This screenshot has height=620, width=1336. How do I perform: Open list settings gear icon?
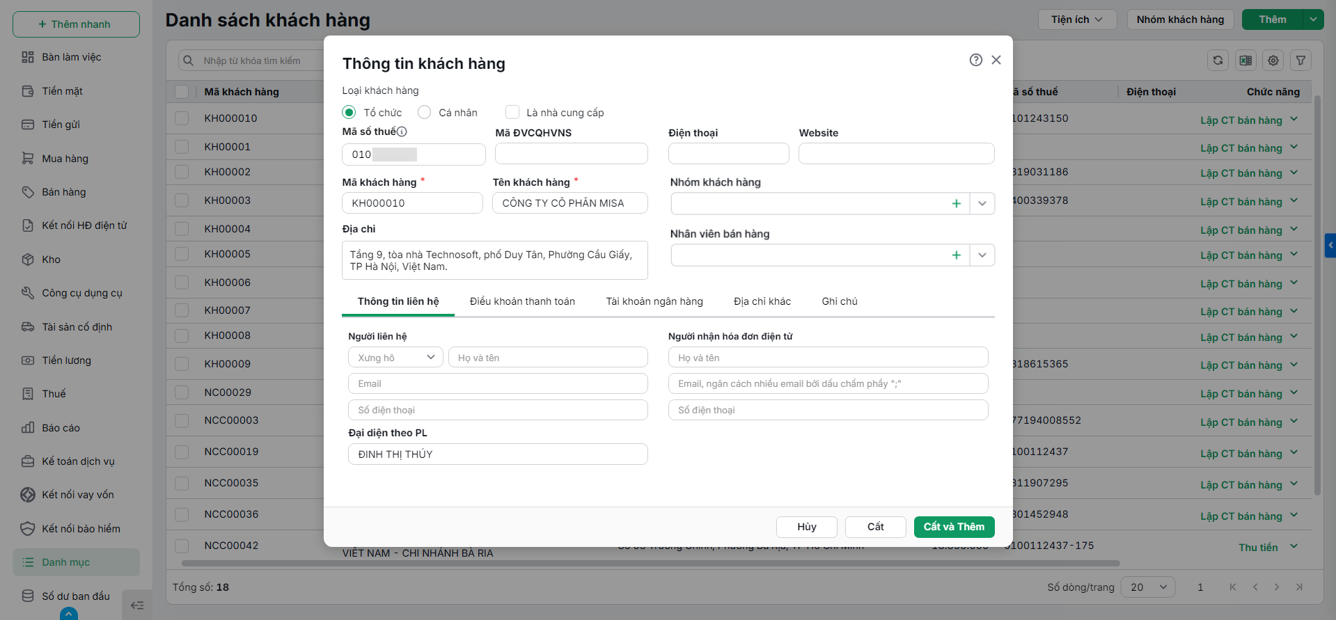1273,61
